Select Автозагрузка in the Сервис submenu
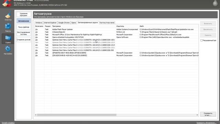Image resolution: width=220 pixels, height=124 pixels. 24,21
